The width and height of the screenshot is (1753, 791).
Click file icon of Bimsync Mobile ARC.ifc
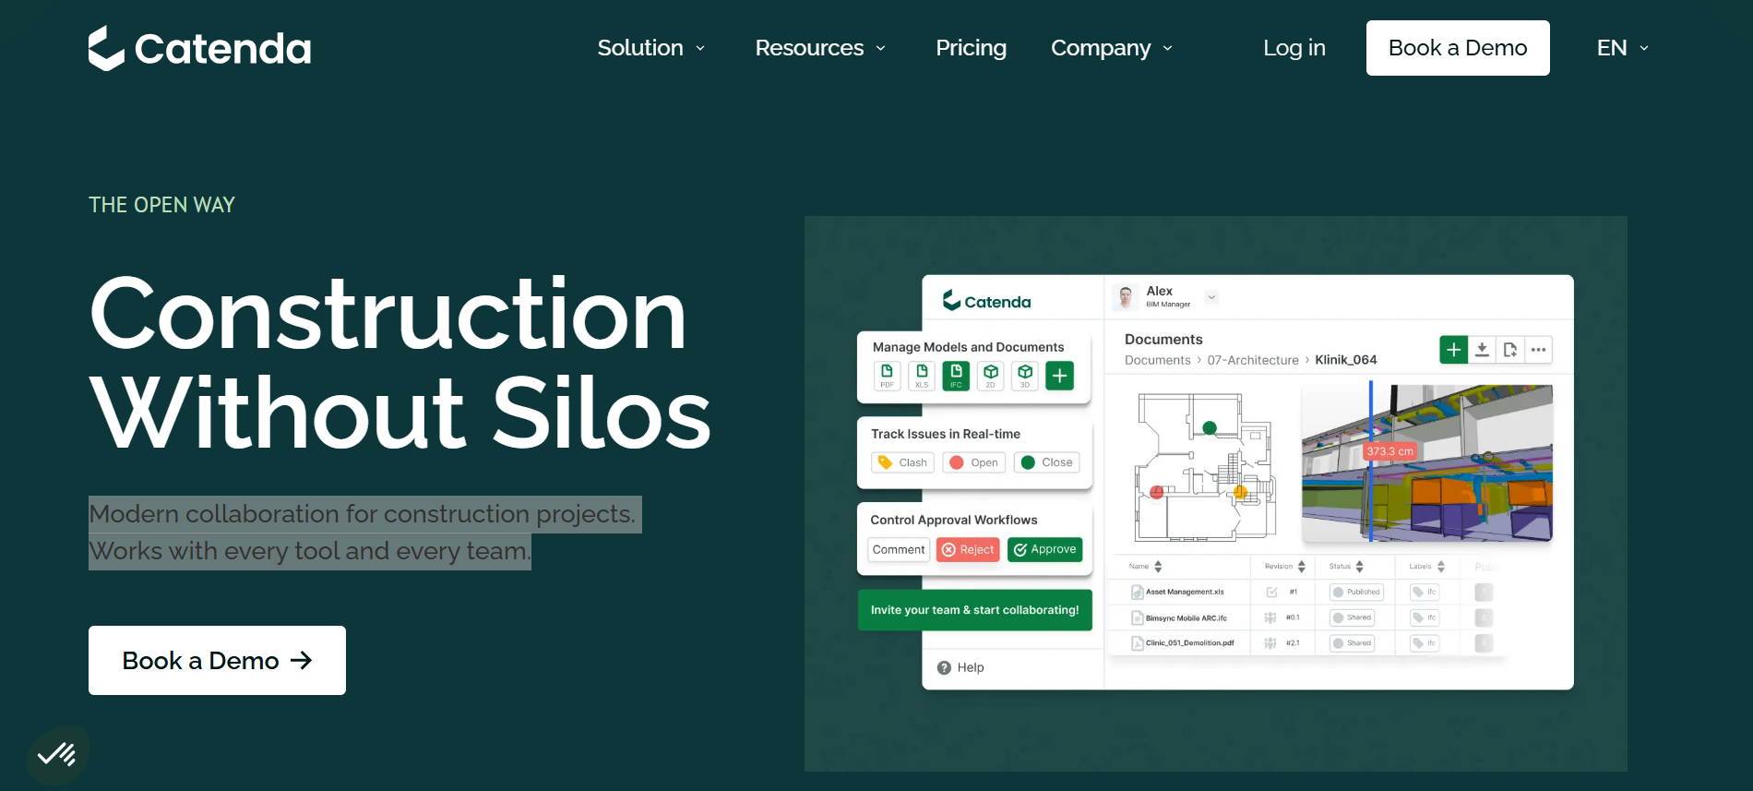tap(1138, 618)
